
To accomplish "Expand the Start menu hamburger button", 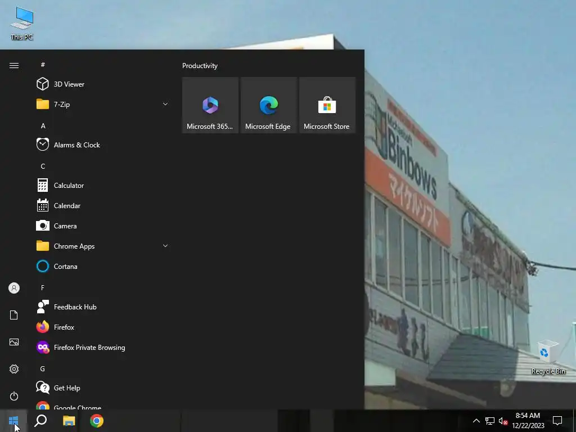I will point(14,65).
